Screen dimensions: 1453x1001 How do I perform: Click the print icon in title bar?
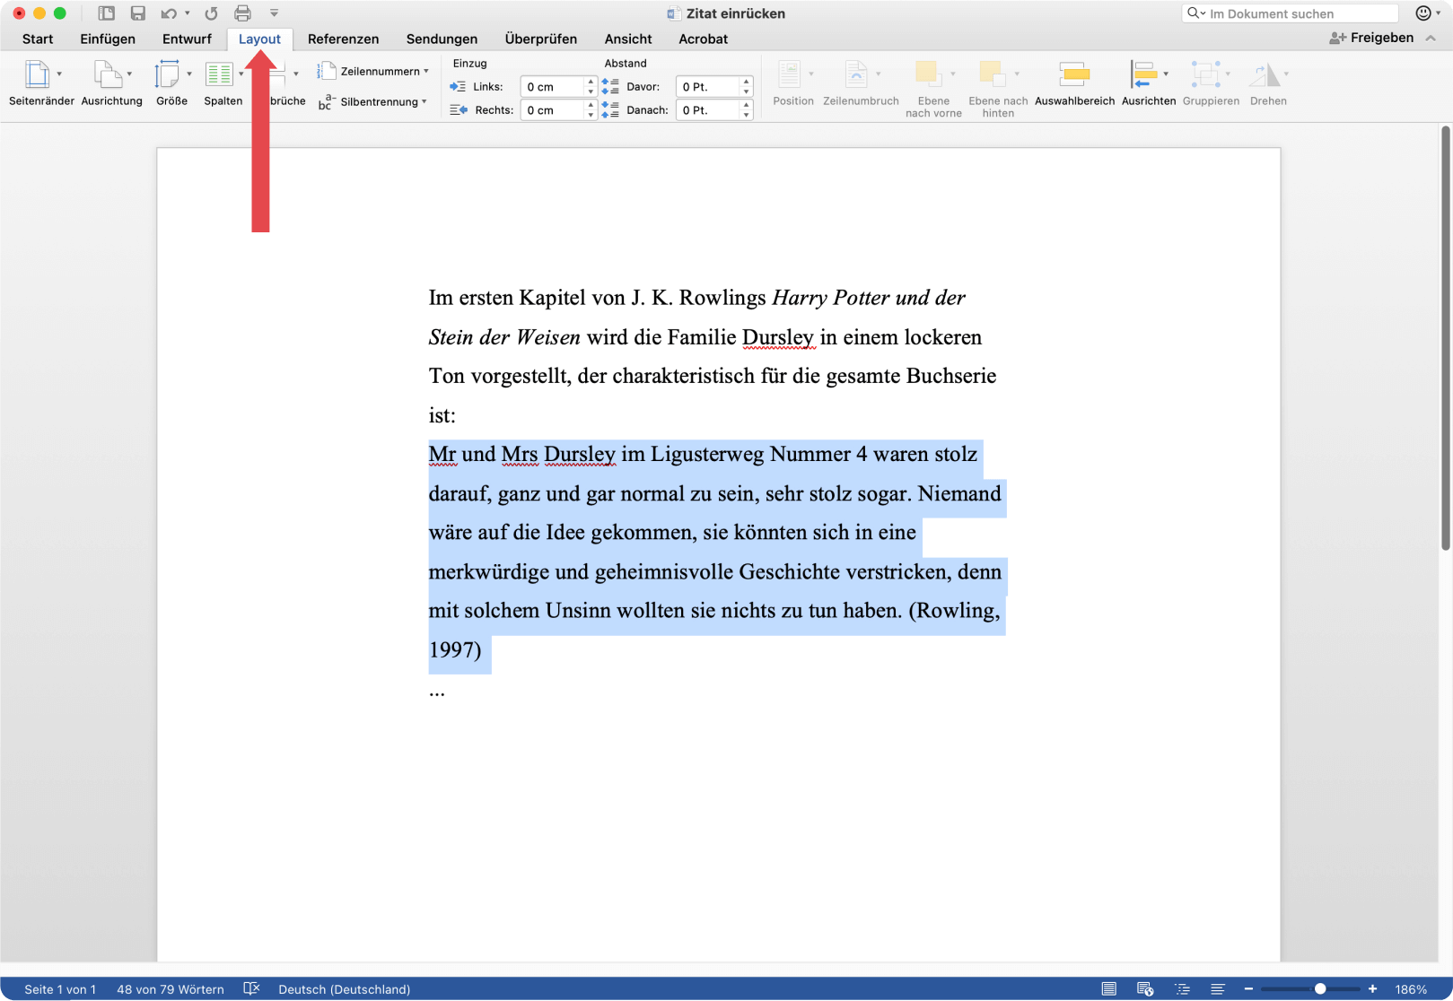242,13
